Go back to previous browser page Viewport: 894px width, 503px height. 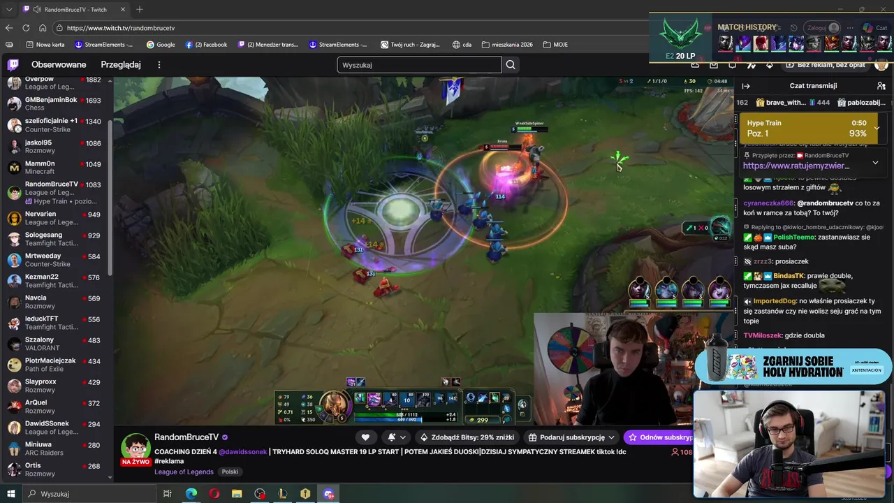pos(9,28)
